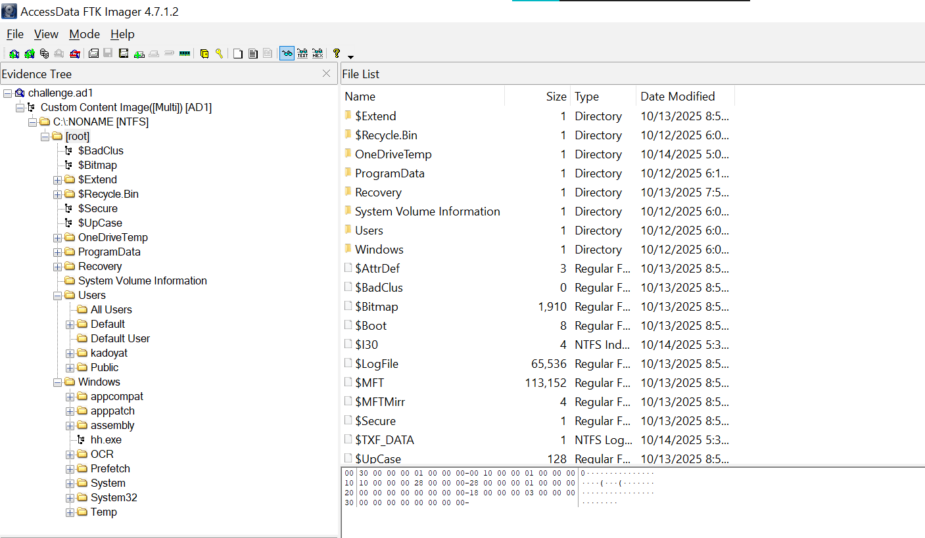Select OneDriveTemp in the File List
The width and height of the screenshot is (925, 538).
393,154
